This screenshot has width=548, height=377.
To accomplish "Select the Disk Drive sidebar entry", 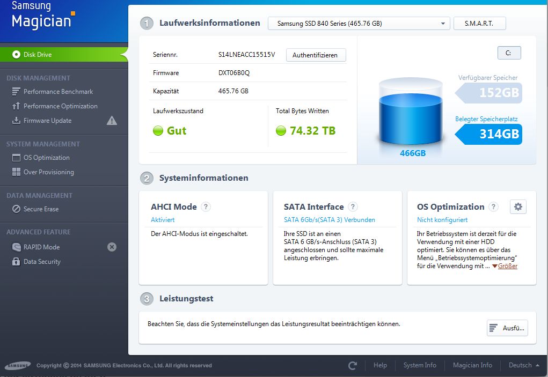I will (x=64, y=55).
